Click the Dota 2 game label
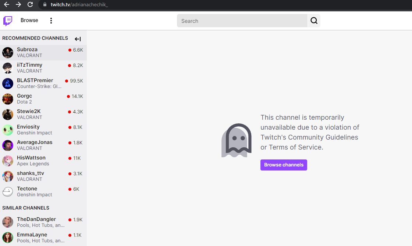This screenshot has height=246, width=412. tap(24, 102)
